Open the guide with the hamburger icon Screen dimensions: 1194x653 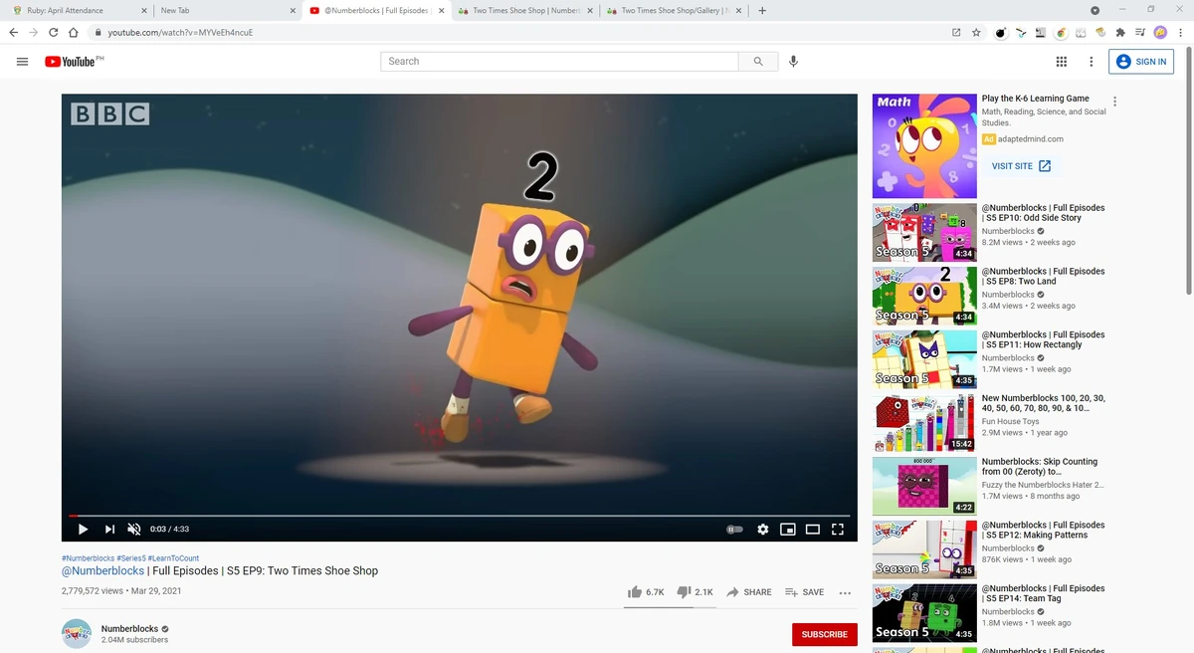pyautogui.click(x=22, y=61)
